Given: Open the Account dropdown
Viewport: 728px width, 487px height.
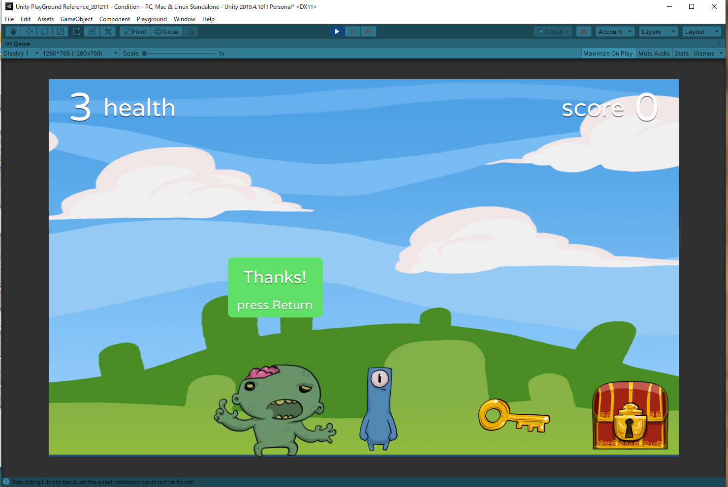Looking at the screenshot, I should [x=615, y=31].
